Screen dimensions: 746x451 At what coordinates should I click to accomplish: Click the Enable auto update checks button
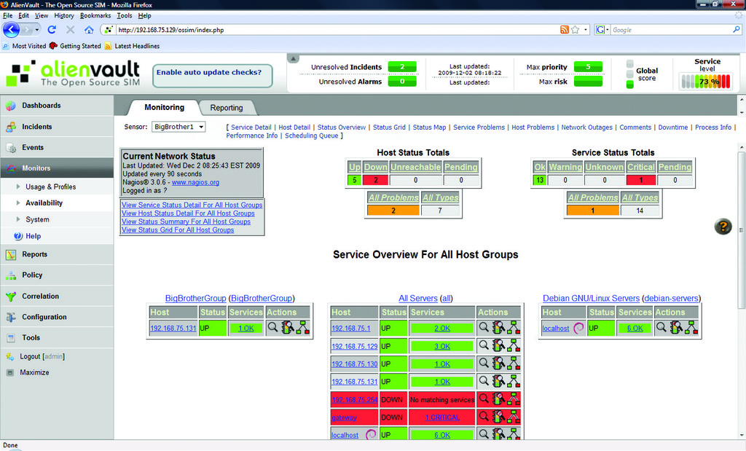click(211, 73)
